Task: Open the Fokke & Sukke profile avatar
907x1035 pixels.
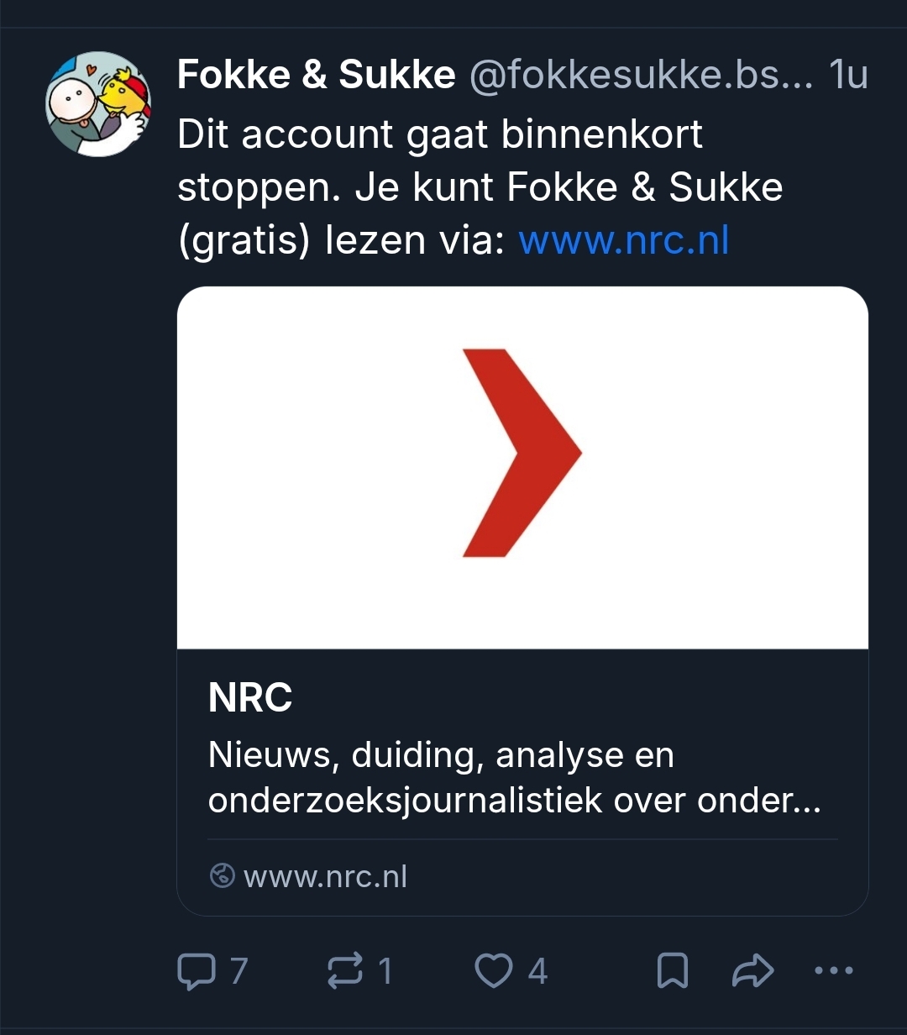Action: 98,103
